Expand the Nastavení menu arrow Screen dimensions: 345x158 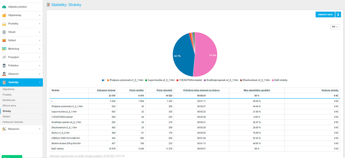click(x=40, y=129)
